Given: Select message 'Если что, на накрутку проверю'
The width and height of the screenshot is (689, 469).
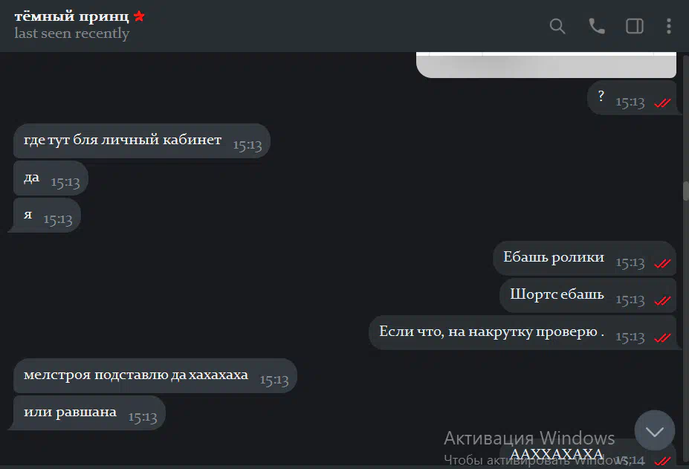Looking at the screenshot, I should click(x=523, y=333).
